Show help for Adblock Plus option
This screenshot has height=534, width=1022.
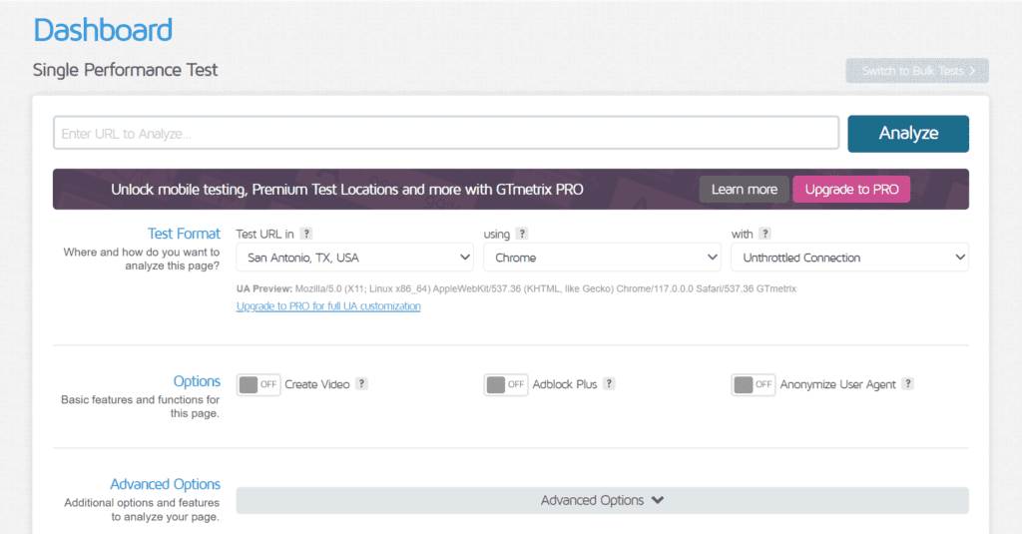coord(609,384)
